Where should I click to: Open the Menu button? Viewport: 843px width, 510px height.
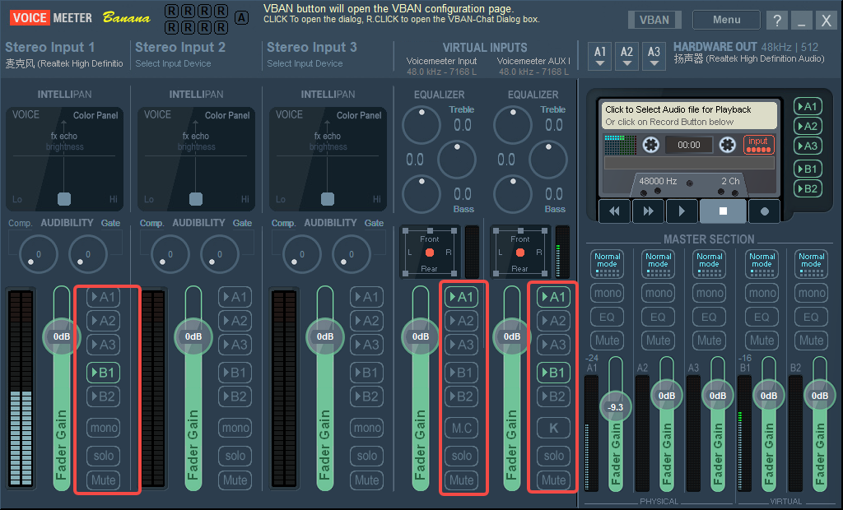[x=726, y=20]
